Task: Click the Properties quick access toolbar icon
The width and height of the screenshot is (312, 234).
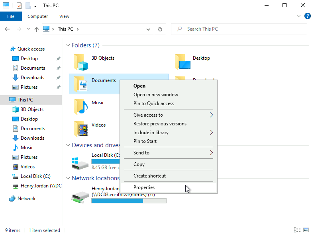Action: tap(19, 6)
